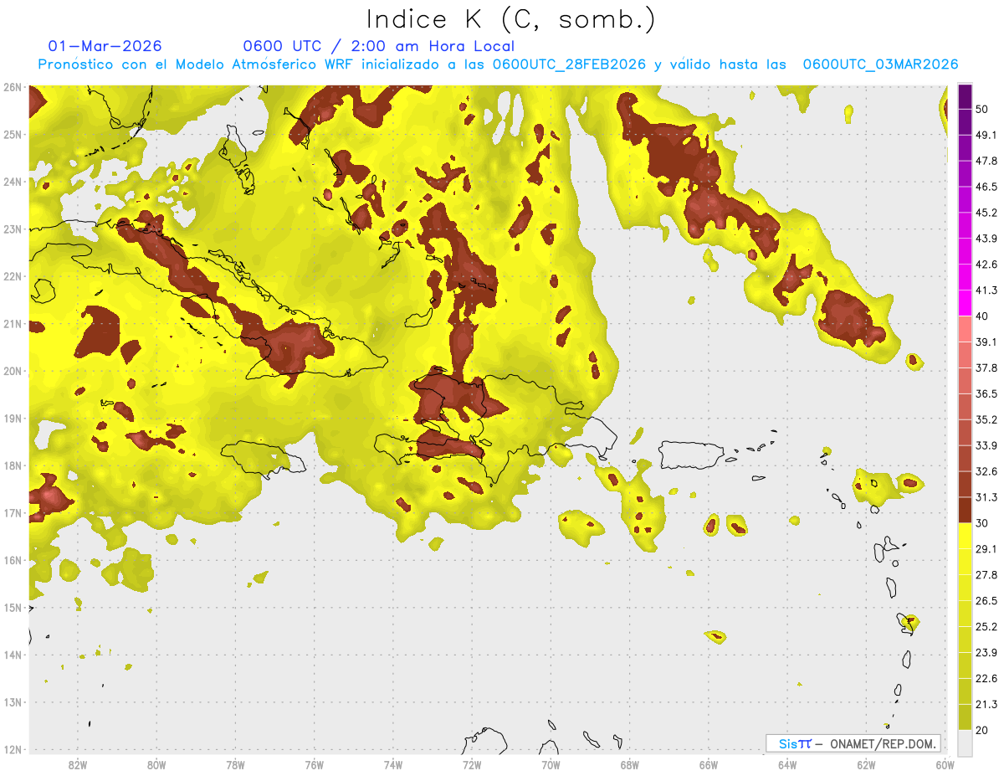The image size is (1004, 776).
Task: Click the longitude label "70W"
Action: 551,765
